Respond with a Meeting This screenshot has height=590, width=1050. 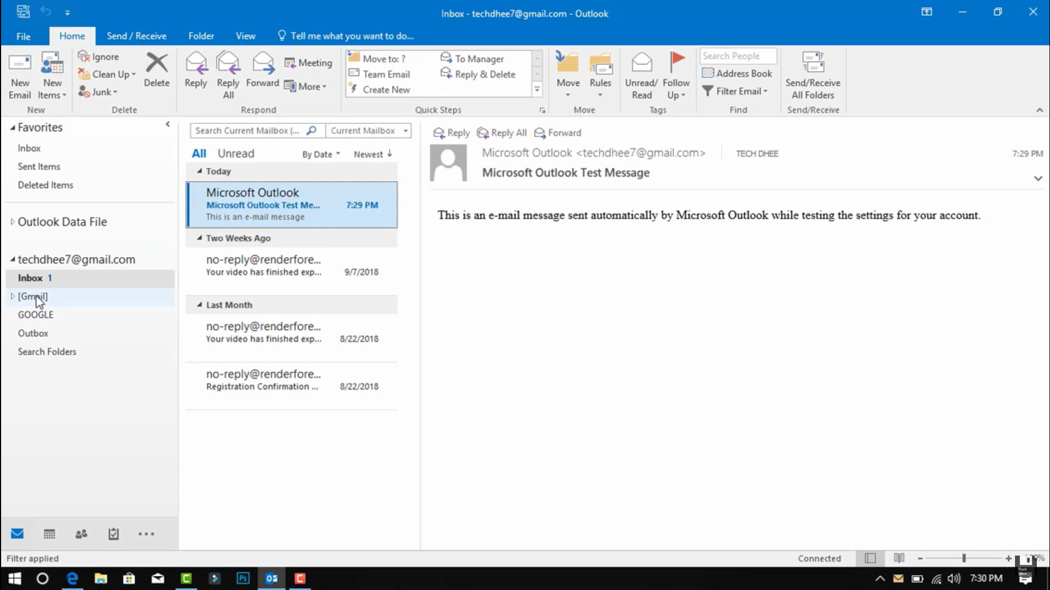click(308, 63)
